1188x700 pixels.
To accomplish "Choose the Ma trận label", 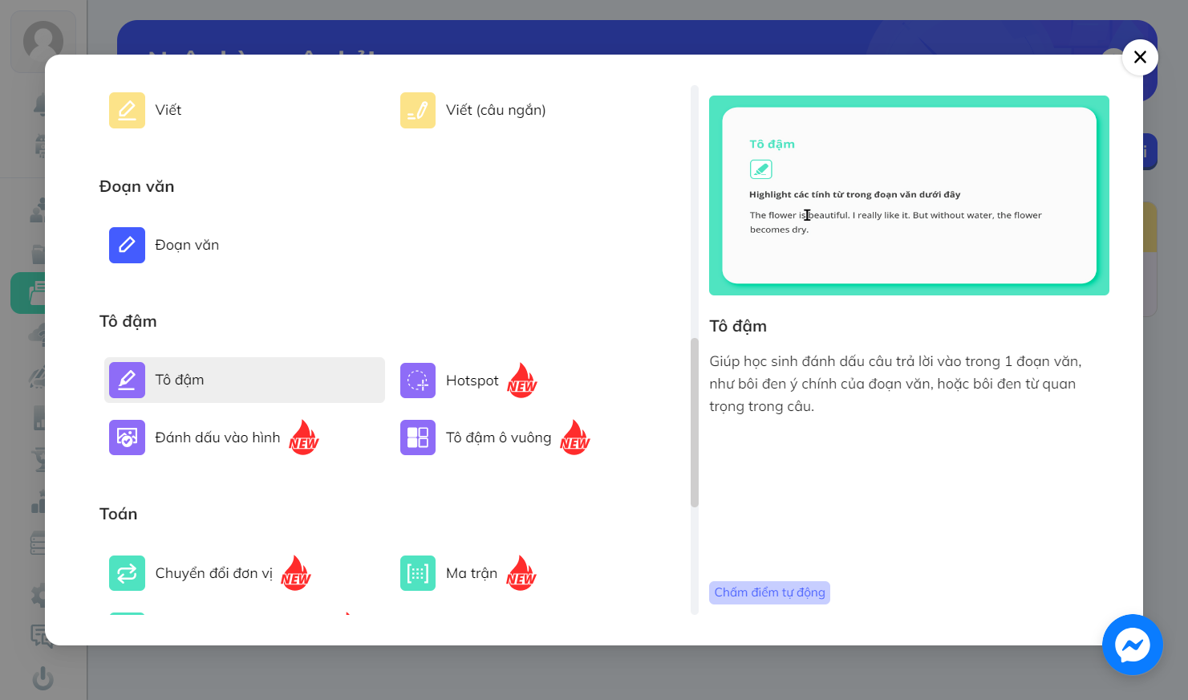I will click(472, 573).
